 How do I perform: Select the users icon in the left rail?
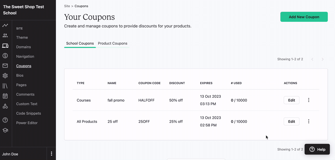[x=5, y=35]
